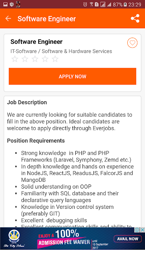This screenshot has width=145, height=259.
Task: Tap the battery indicator in status bar
Action: point(125,4)
